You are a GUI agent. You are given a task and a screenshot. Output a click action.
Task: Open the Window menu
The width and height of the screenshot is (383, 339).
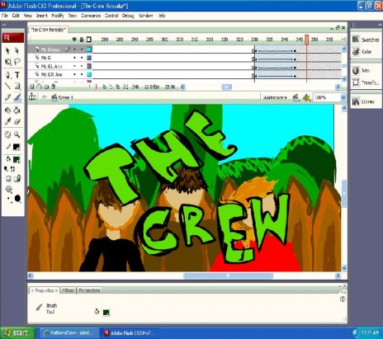pyautogui.click(x=145, y=16)
